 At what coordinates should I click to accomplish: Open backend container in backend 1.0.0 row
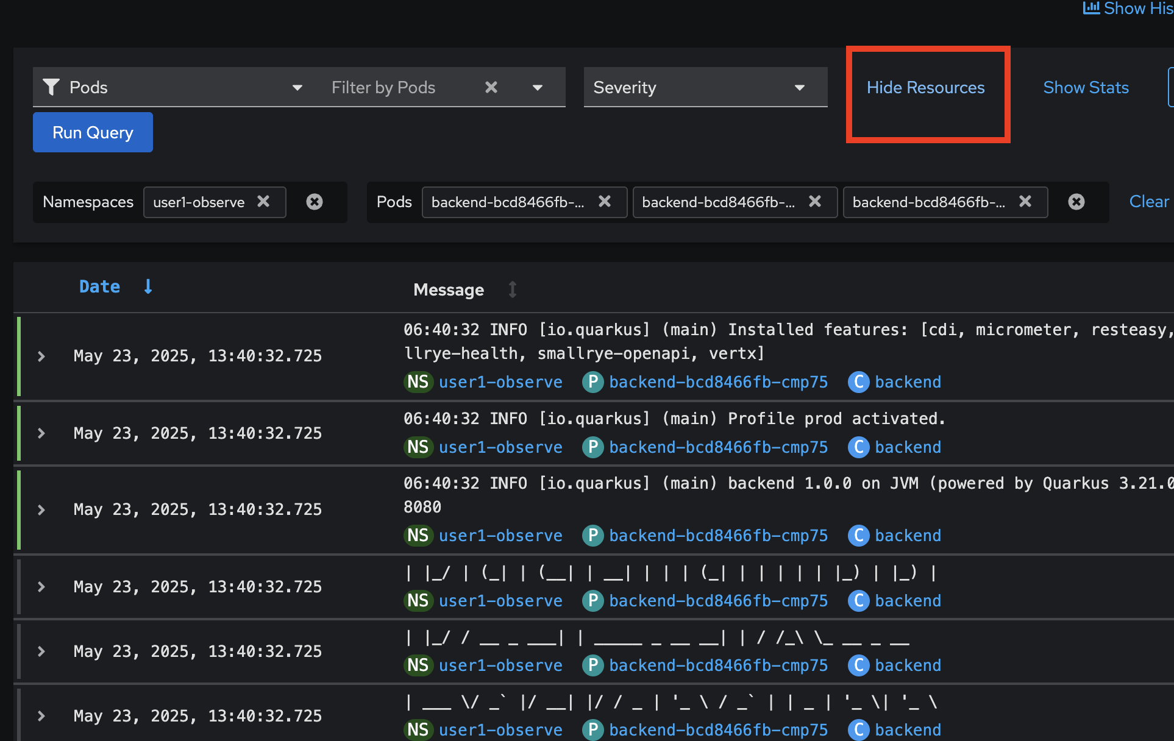(x=908, y=536)
